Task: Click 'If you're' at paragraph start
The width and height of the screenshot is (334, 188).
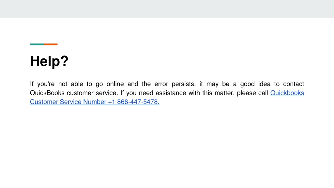Action: (42, 84)
